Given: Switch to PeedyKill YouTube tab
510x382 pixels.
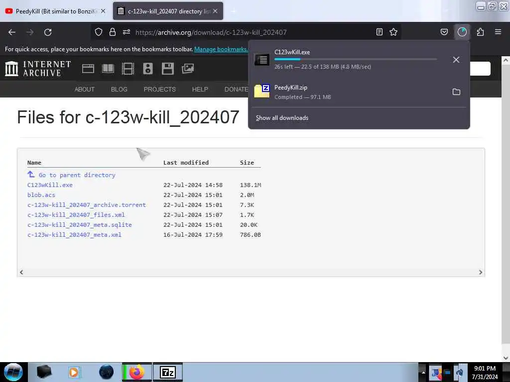Looking at the screenshot, I should 56,11.
